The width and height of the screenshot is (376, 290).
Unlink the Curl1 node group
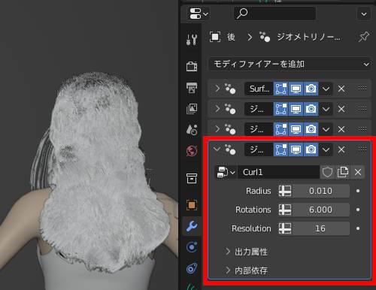coord(358,172)
